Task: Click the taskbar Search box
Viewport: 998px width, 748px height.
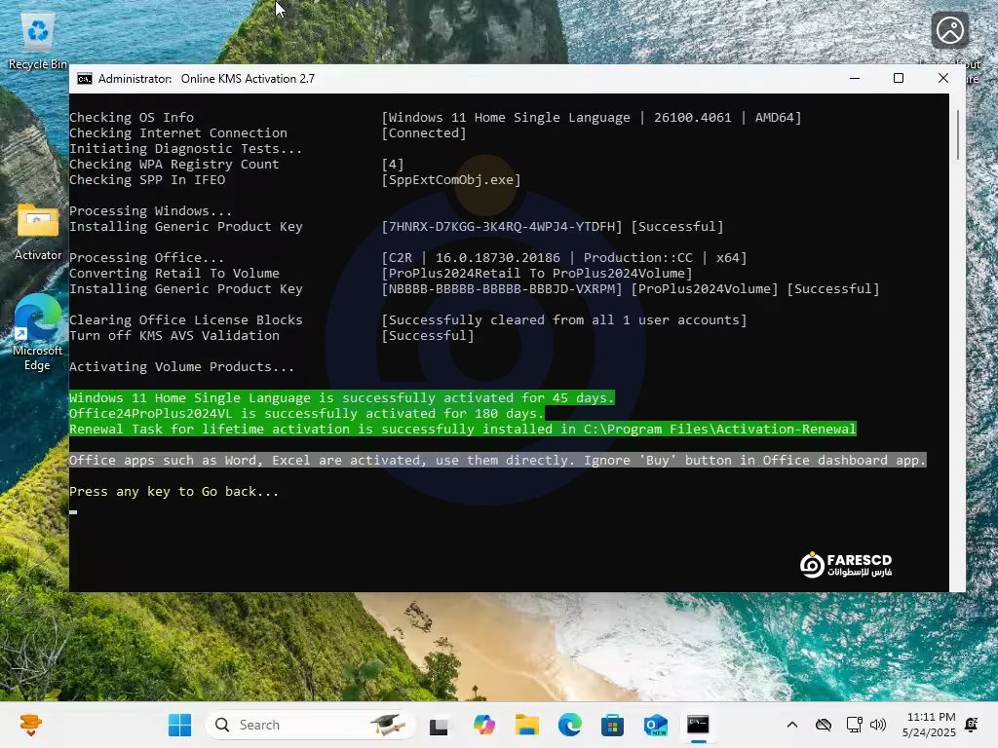Action: coord(310,725)
